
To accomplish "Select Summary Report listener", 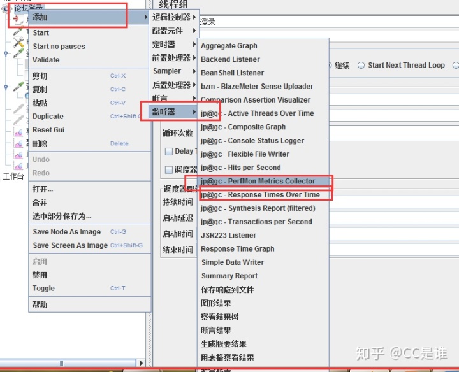I will coord(263,276).
